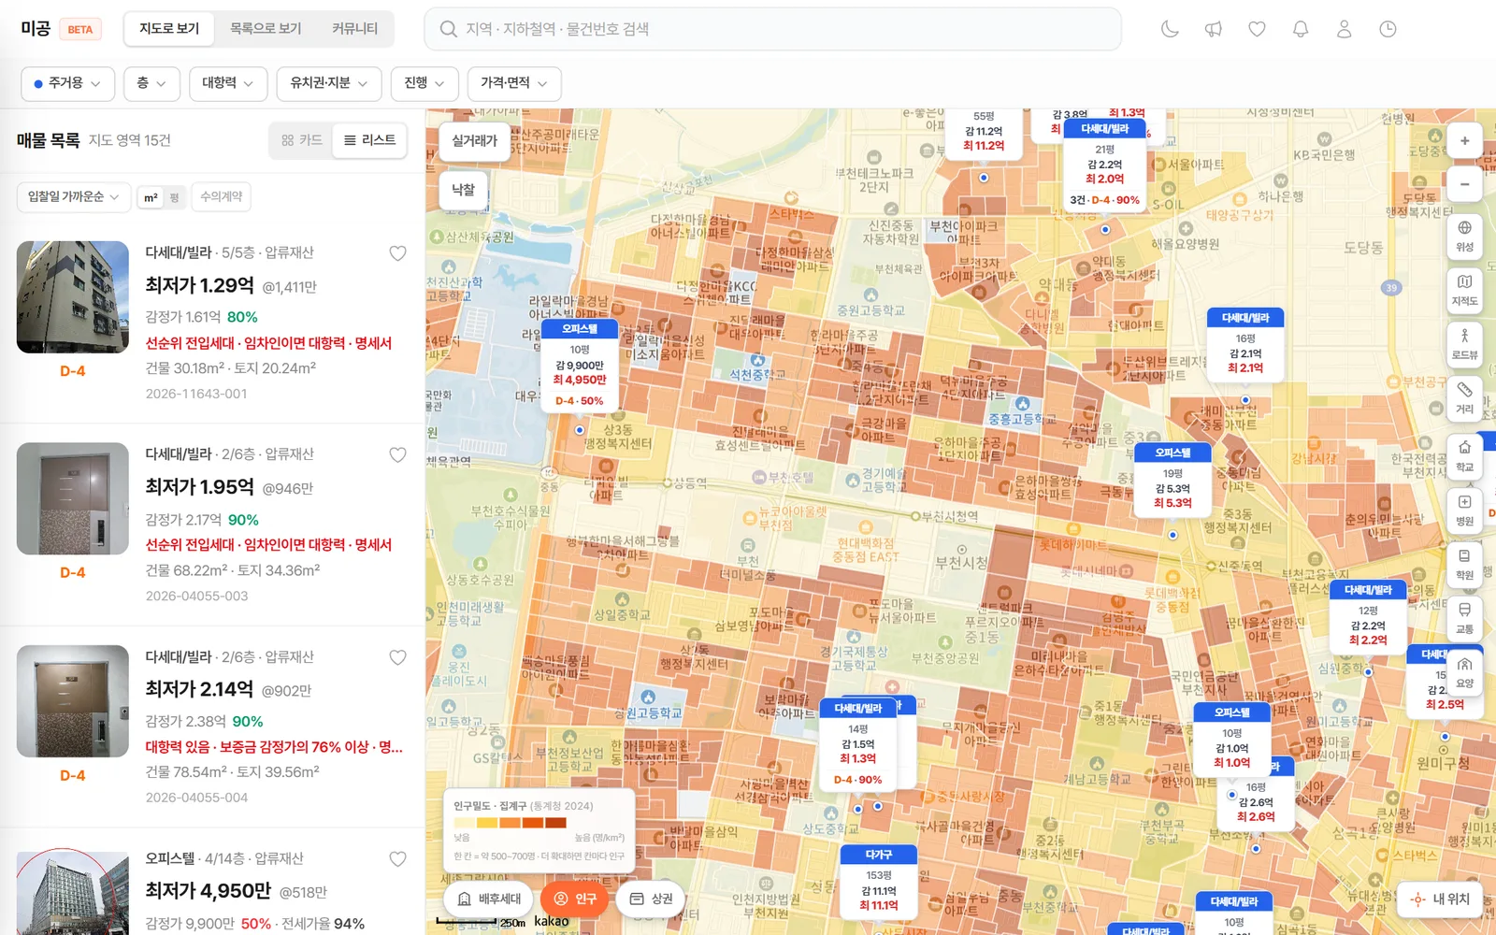This screenshot has width=1496, height=935.
Task: Open notifications bell icon
Action: [1301, 29]
